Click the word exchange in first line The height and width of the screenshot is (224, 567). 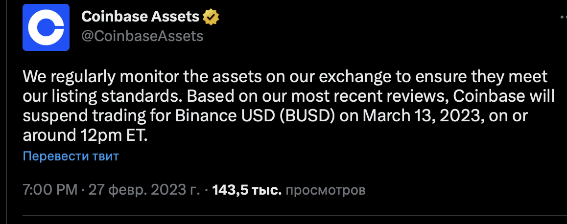pyautogui.click(x=354, y=77)
